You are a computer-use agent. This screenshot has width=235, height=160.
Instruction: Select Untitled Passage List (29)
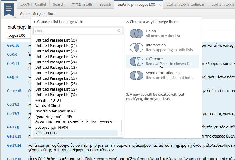click(x=56, y=89)
